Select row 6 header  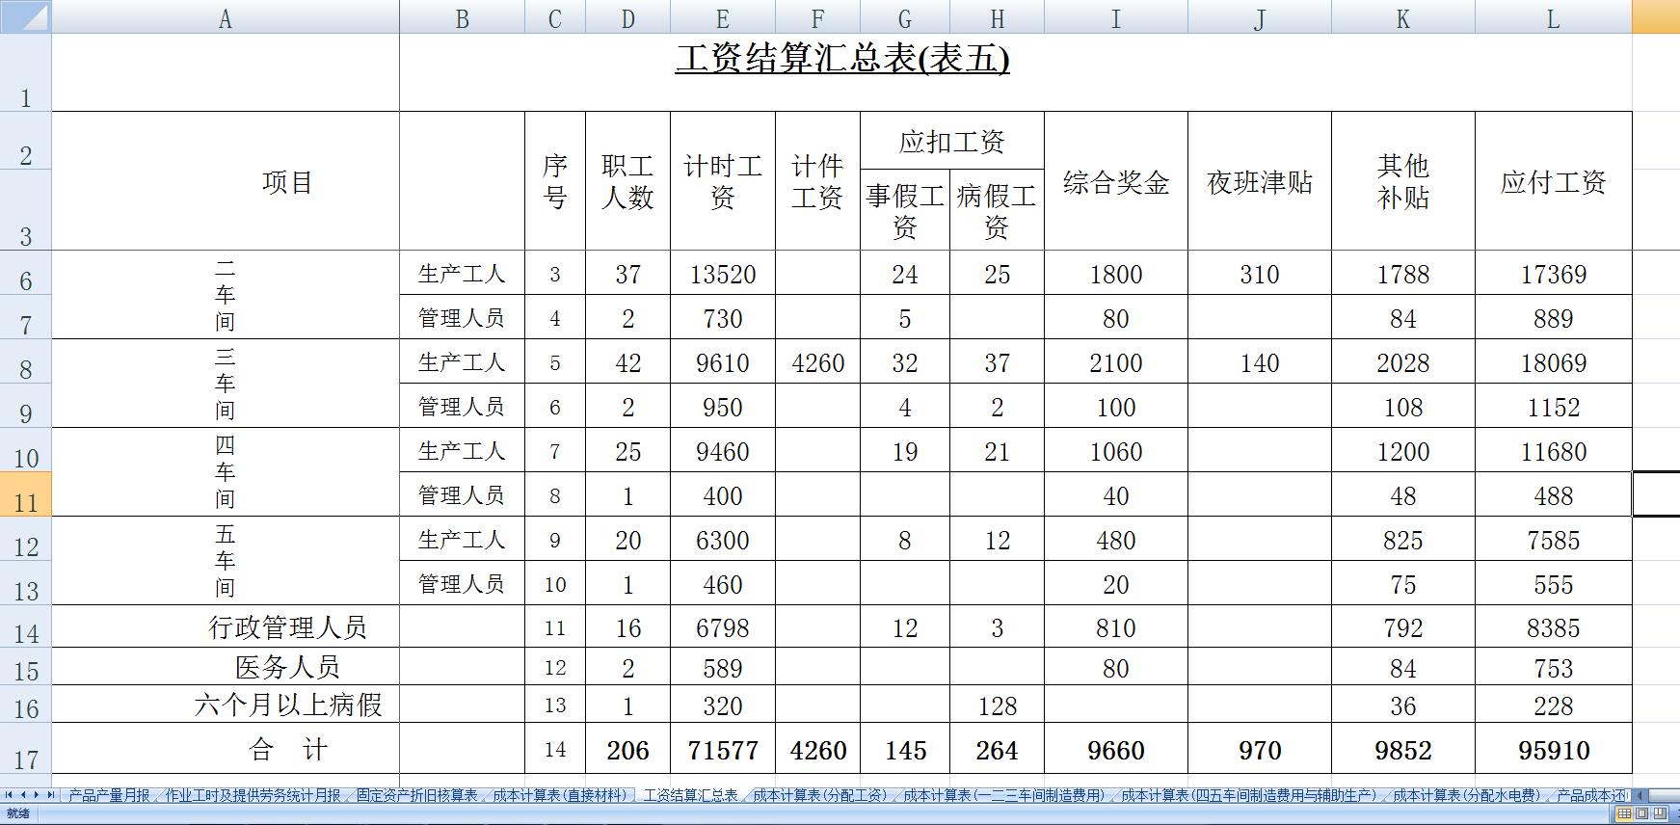25,273
